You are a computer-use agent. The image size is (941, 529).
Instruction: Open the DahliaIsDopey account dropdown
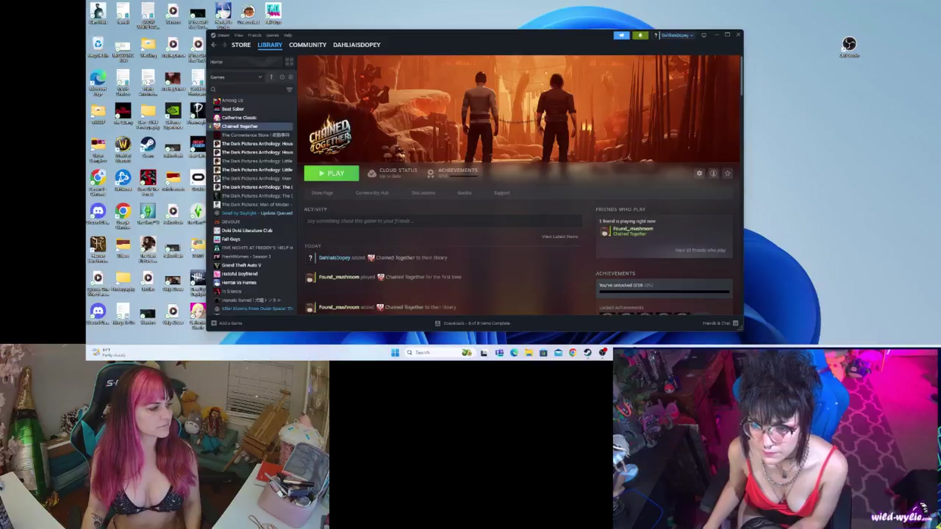point(677,35)
